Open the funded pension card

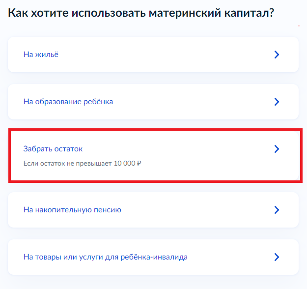point(153,210)
